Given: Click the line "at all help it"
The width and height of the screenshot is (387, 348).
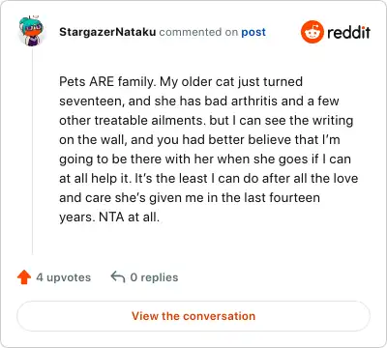Looking at the screenshot, I should tap(209, 178).
